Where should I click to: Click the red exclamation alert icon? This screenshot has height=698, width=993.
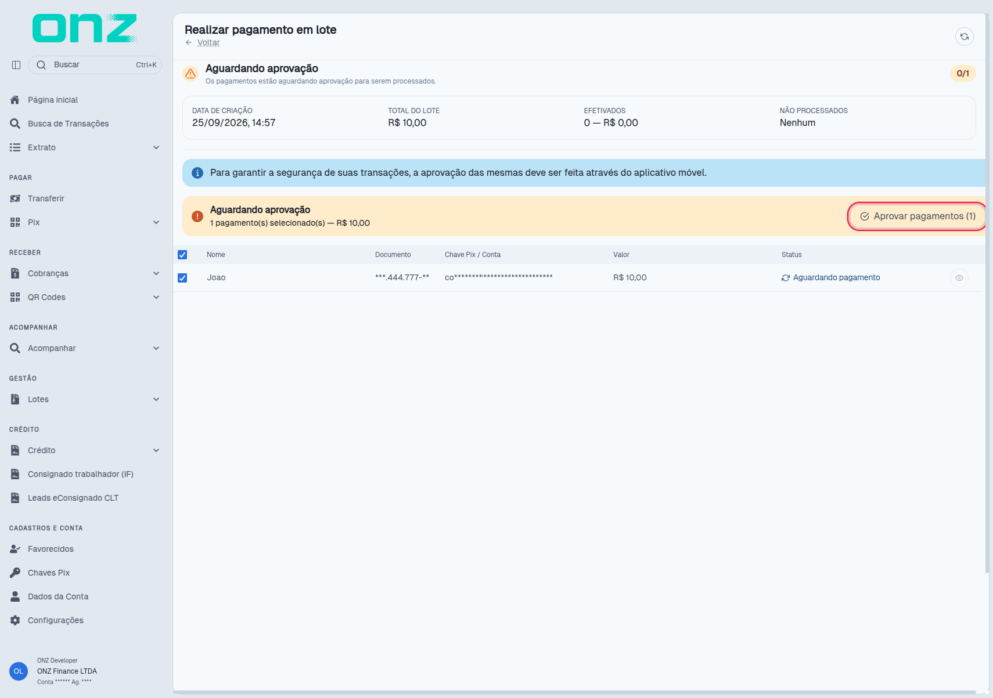[197, 216]
